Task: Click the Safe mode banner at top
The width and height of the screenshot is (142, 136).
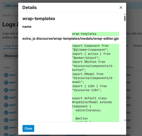Action: coord(10,6)
